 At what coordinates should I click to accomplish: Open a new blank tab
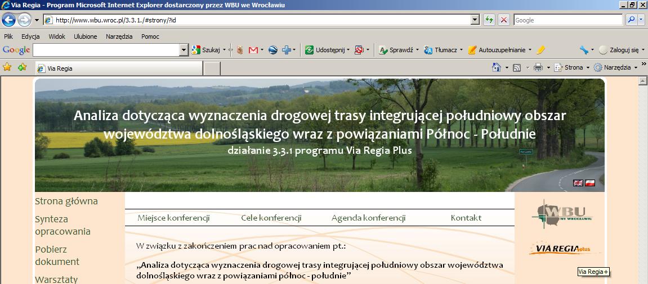pos(212,68)
